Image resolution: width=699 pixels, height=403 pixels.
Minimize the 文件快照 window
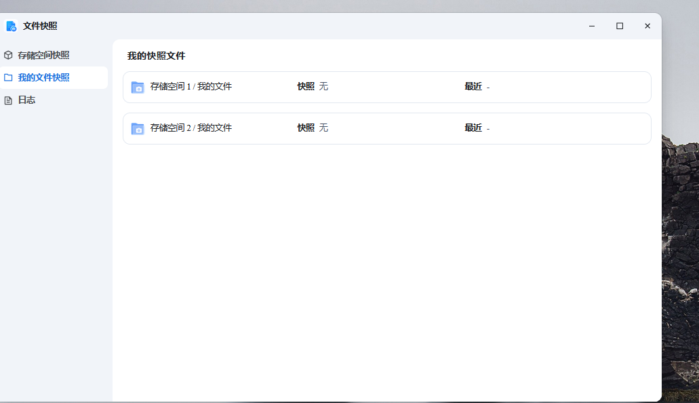(592, 26)
